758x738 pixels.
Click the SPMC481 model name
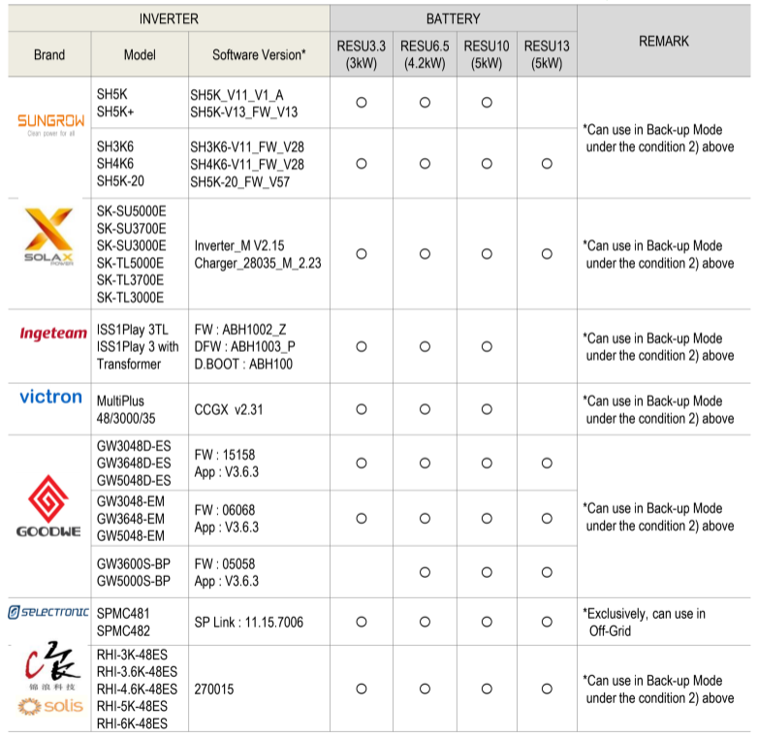click(x=123, y=613)
